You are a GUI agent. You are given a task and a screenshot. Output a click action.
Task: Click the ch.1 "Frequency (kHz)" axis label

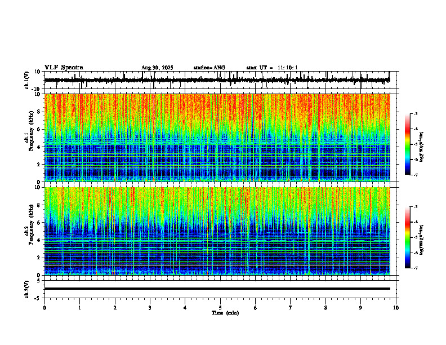point(32,131)
